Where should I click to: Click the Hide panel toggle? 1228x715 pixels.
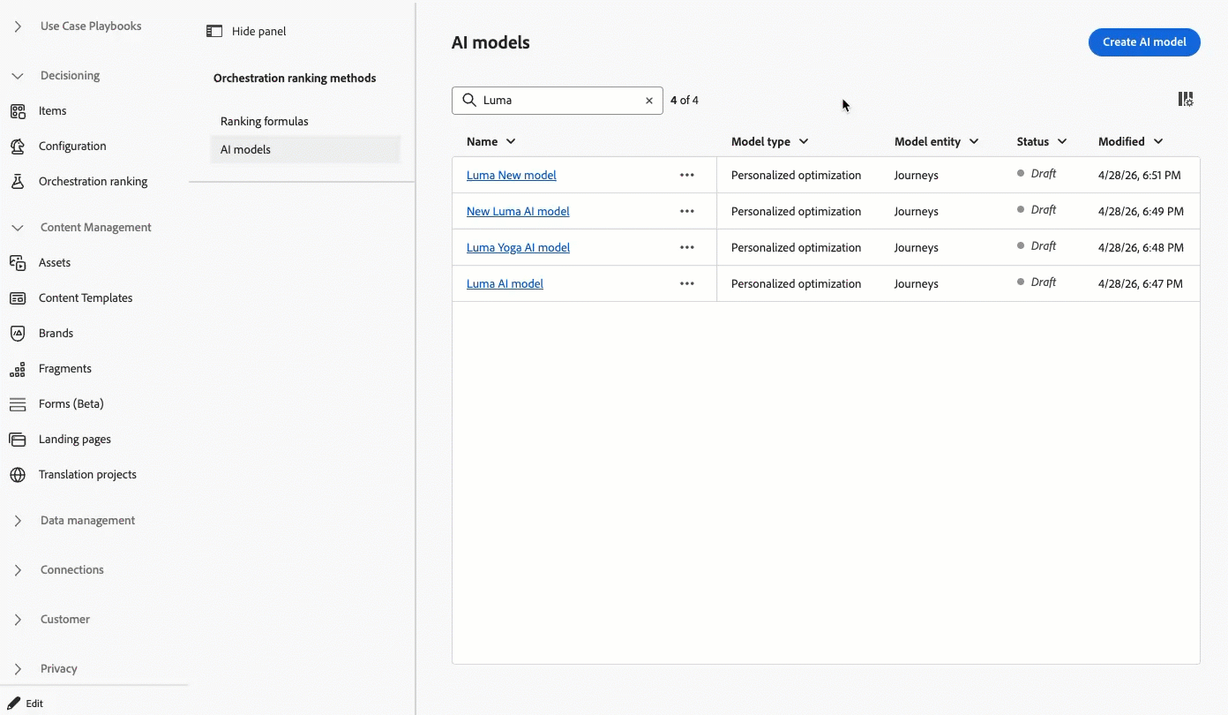[246, 31]
